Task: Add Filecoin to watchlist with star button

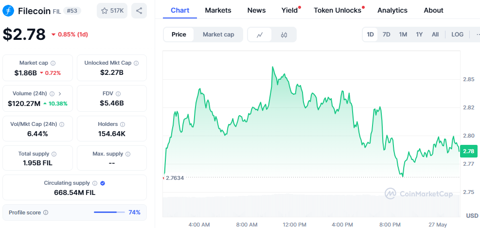Action: (x=112, y=11)
